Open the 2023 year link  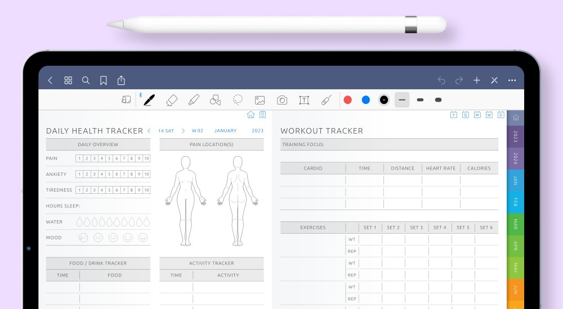coord(257,131)
